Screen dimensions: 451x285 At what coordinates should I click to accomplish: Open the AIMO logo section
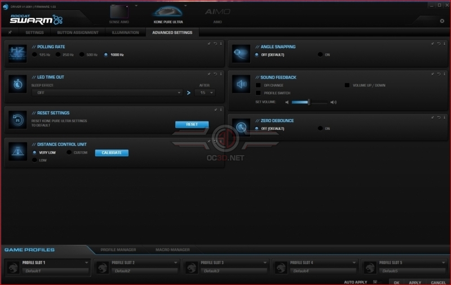(218, 12)
